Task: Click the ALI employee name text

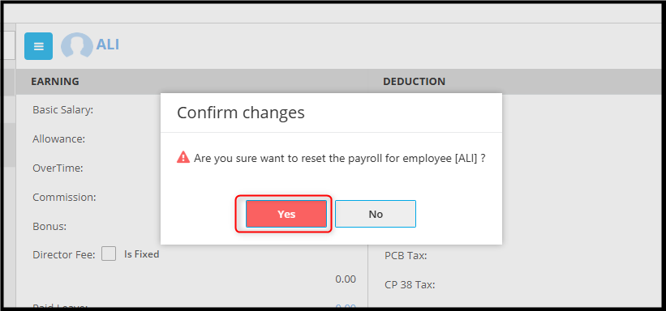Action: coord(107,44)
